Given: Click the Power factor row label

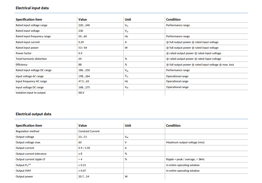Looking at the screenshot, I should pyautogui.click(x=24, y=53).
